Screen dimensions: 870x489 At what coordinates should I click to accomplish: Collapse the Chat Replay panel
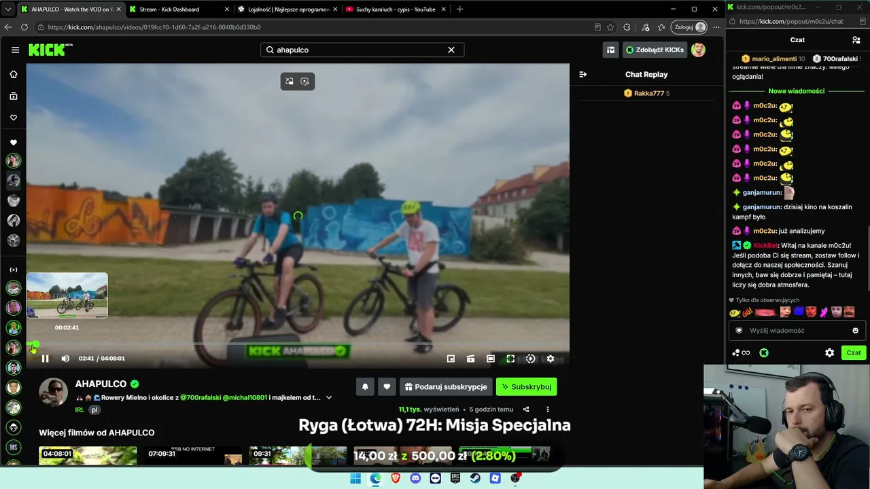tap(582, 75)
